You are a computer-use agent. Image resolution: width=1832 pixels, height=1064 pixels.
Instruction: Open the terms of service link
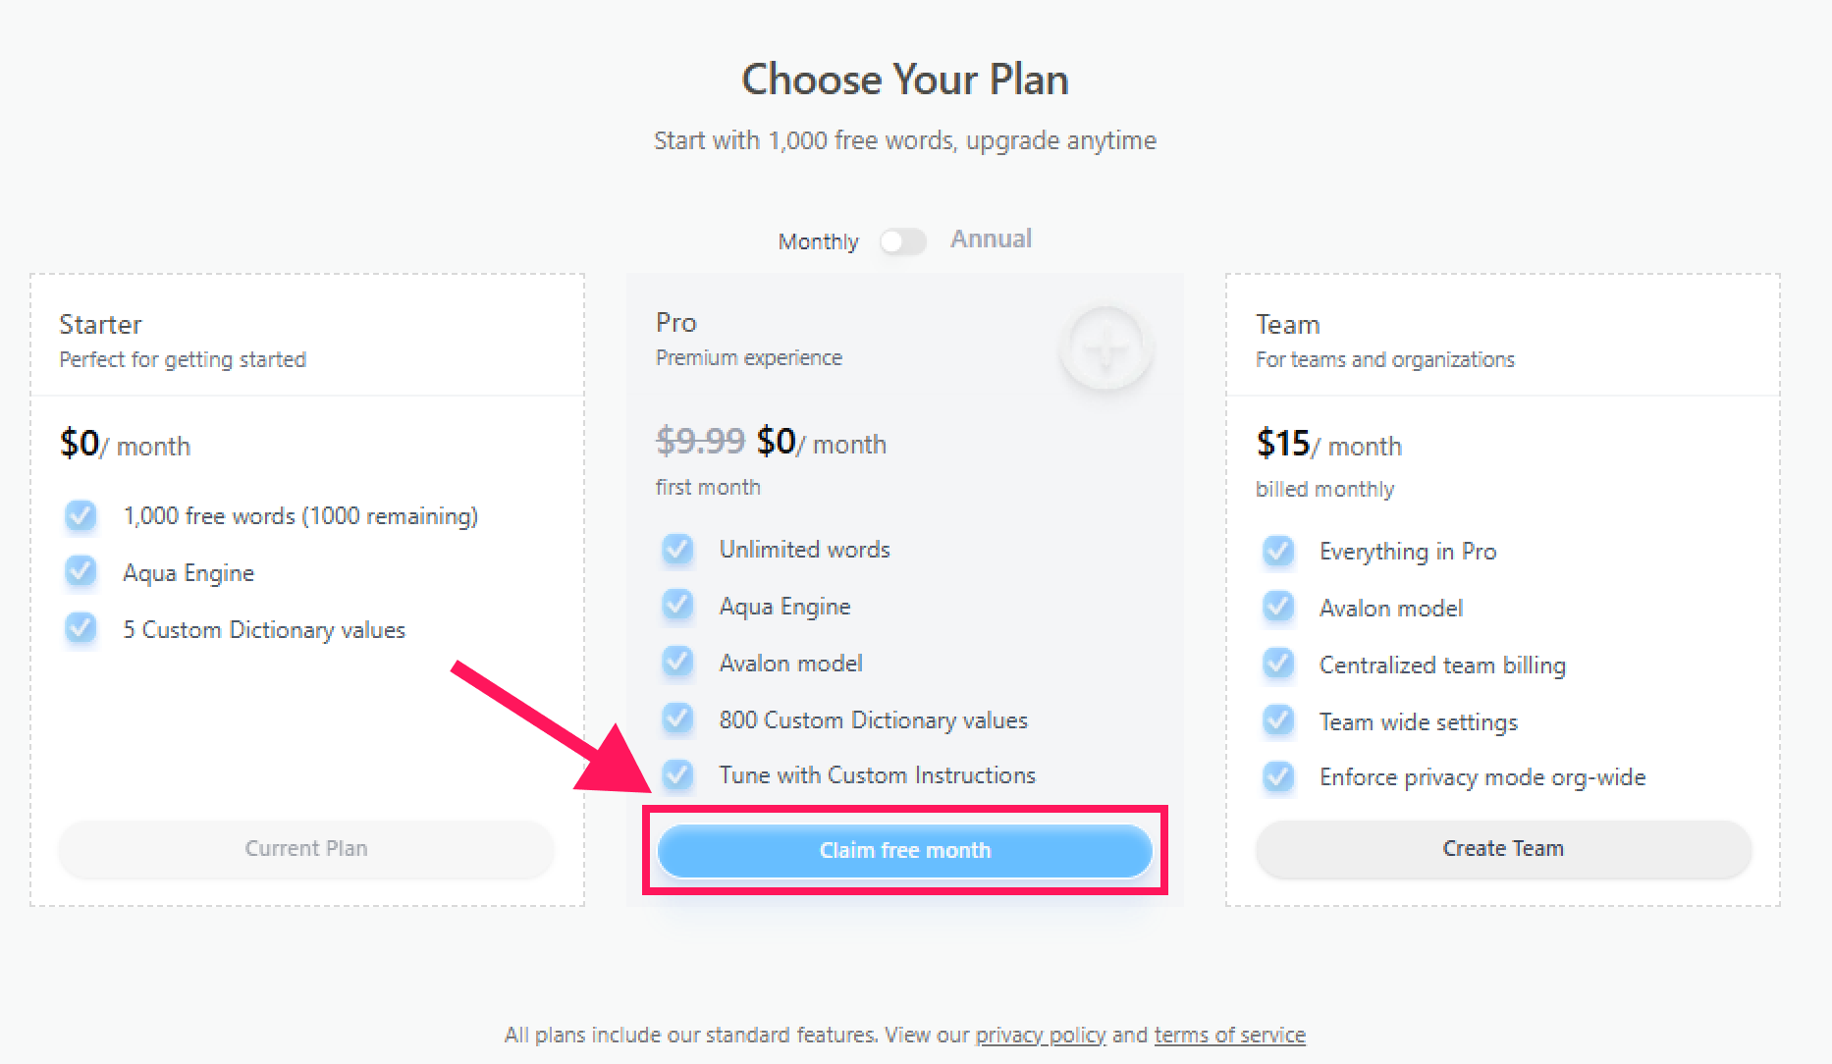[x=1229, y=1035]
